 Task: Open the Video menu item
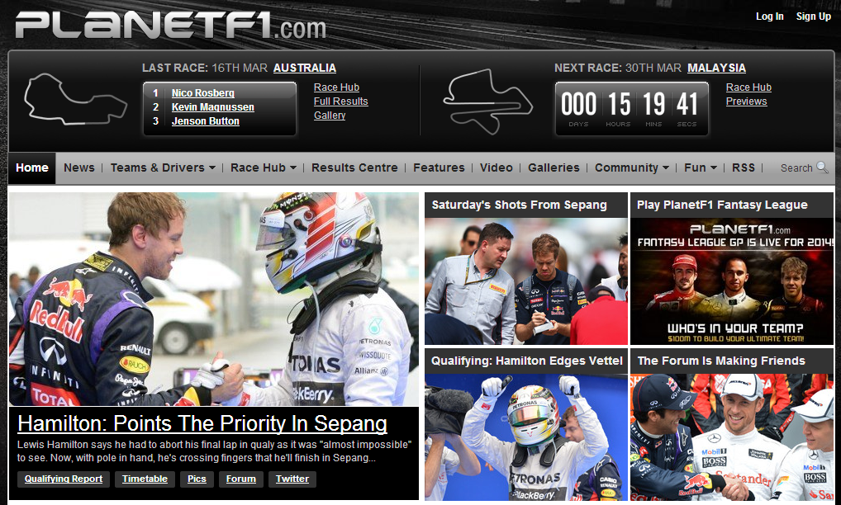click(497, 168)
